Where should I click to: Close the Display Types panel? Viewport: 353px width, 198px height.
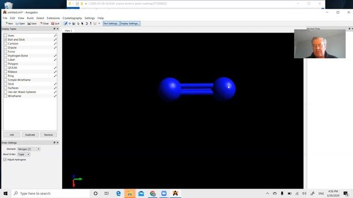57,29
